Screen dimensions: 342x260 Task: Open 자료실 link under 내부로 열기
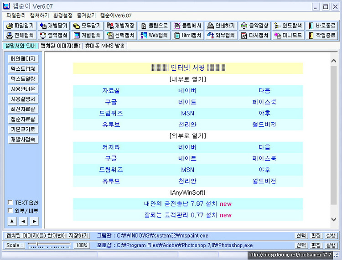pos(111,91)
